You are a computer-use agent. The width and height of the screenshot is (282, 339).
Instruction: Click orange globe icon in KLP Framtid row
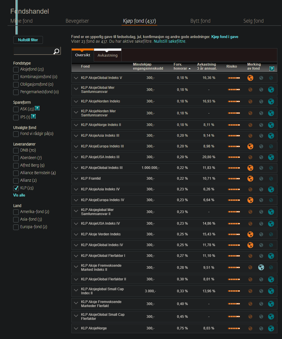[x=250, y=178]
